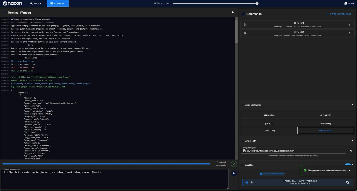Collapse the Input File section
This screenshot has width=357, height=191.
pyautogui.click(x=352, y=165)
